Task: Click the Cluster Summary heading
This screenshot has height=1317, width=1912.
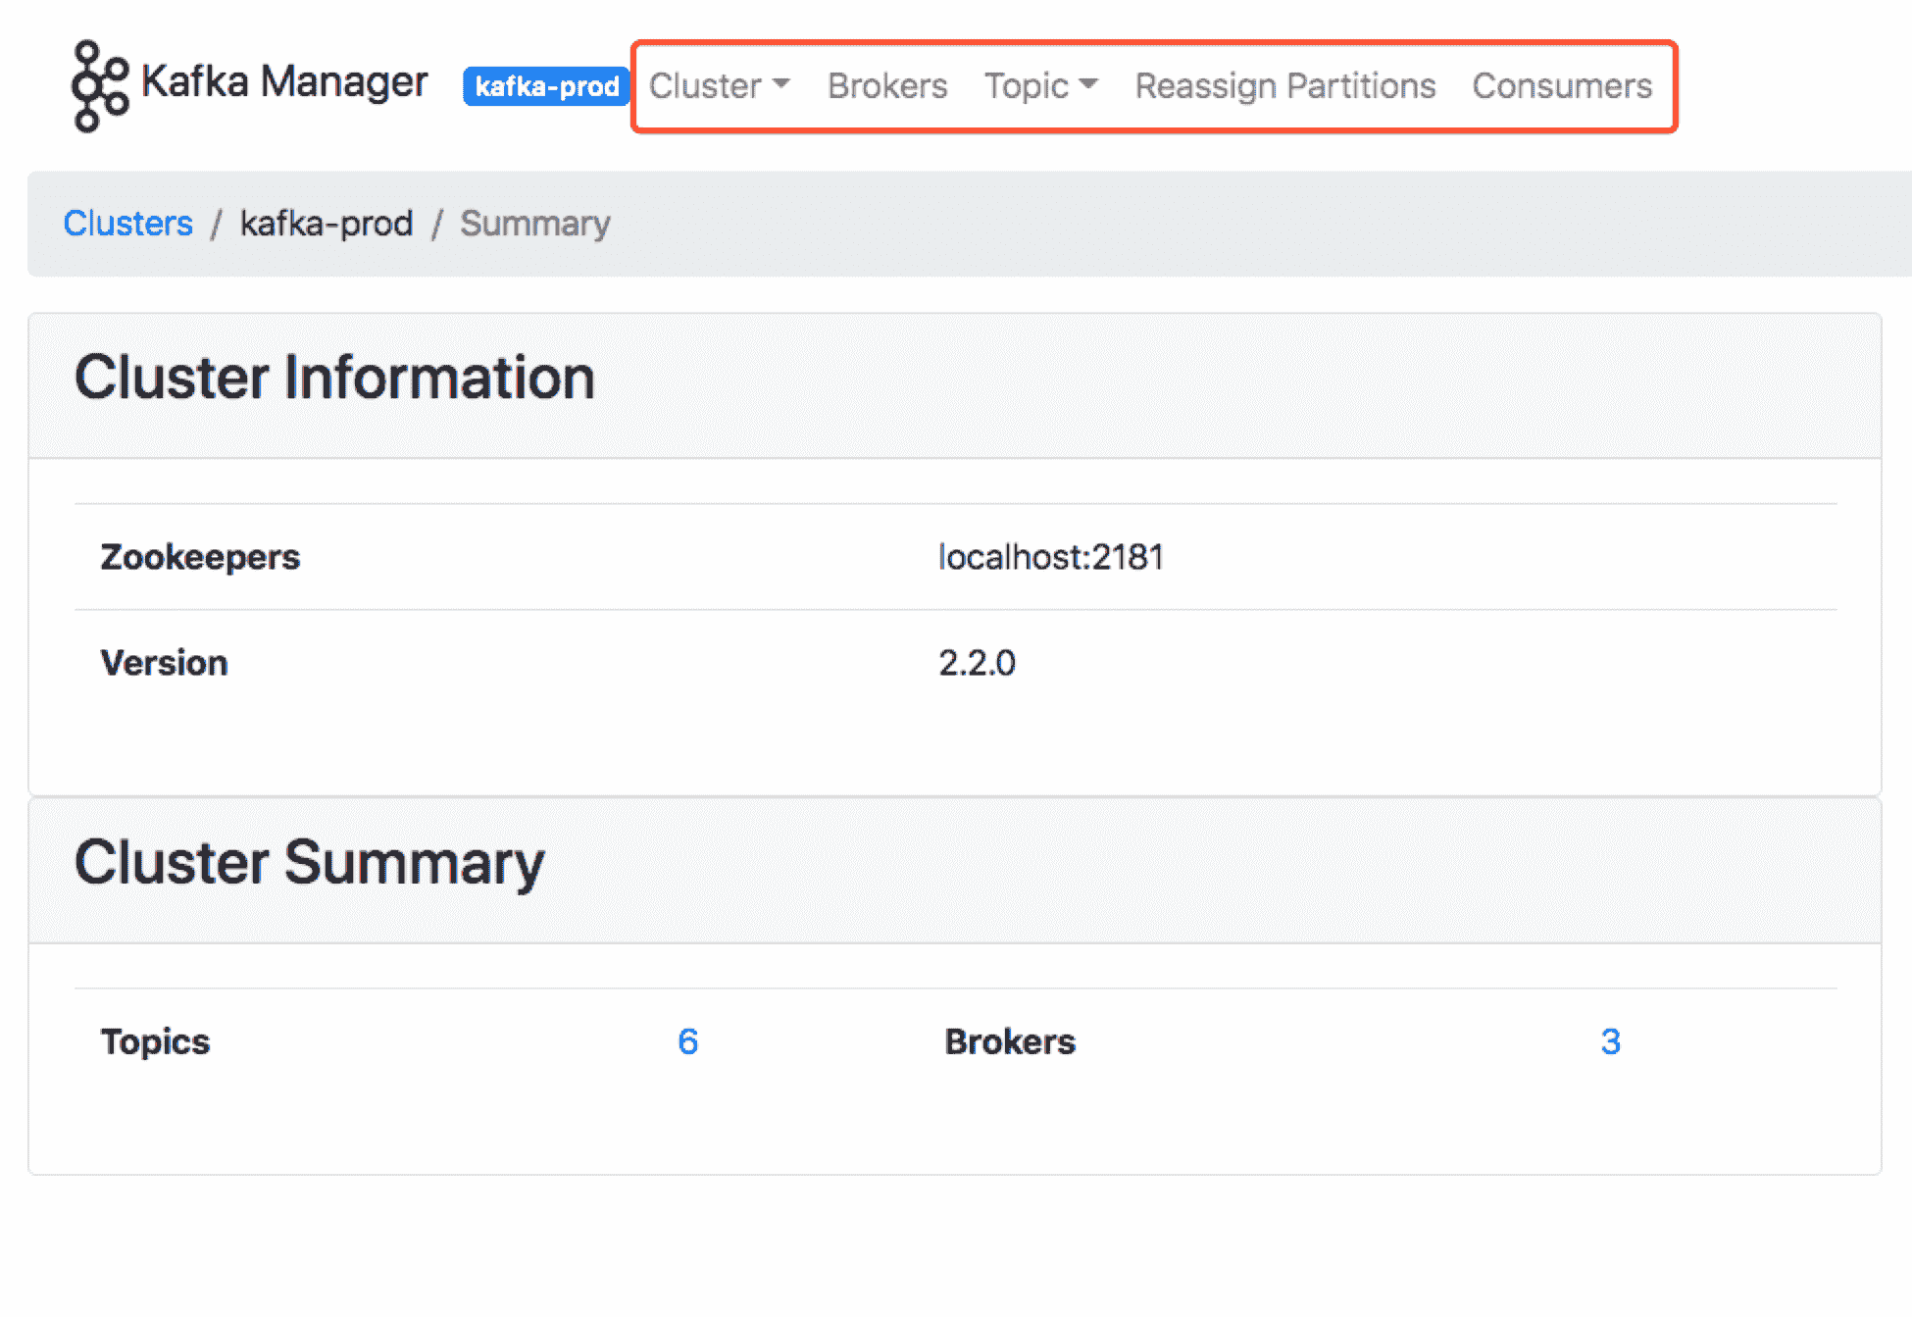Action: [x=309, y=863]
